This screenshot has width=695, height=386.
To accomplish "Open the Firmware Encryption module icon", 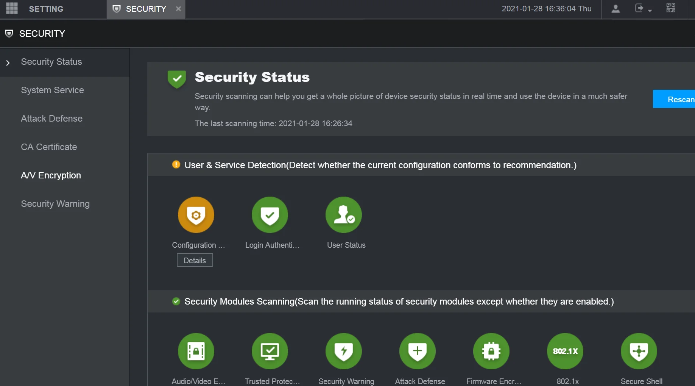I will 491,351.
